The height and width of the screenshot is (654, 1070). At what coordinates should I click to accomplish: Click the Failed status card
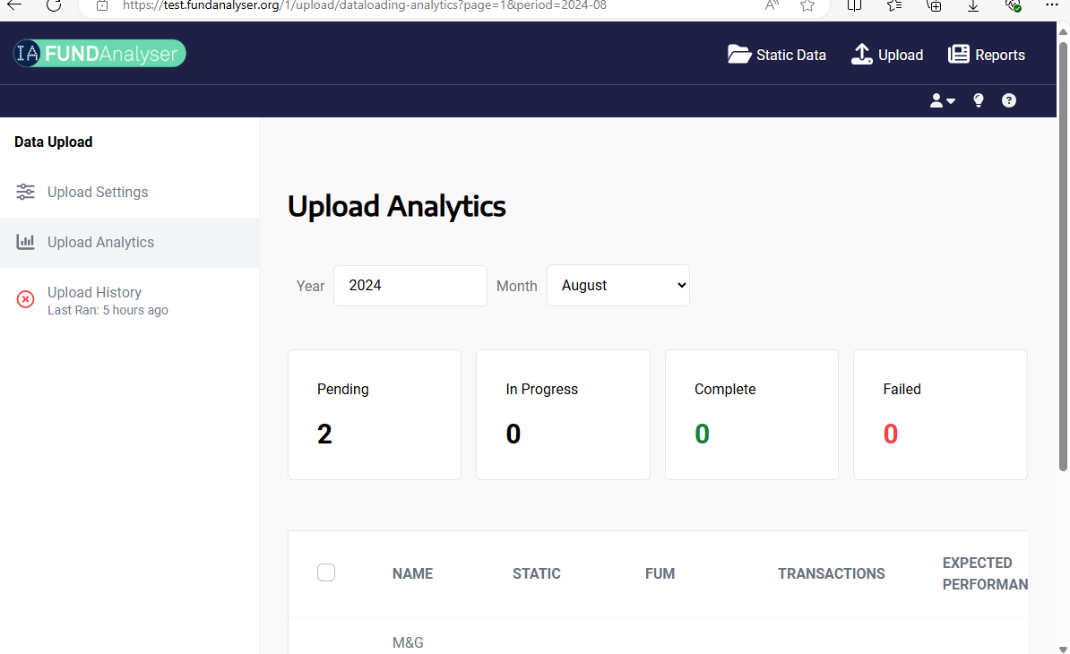click(x=939, y=414)
